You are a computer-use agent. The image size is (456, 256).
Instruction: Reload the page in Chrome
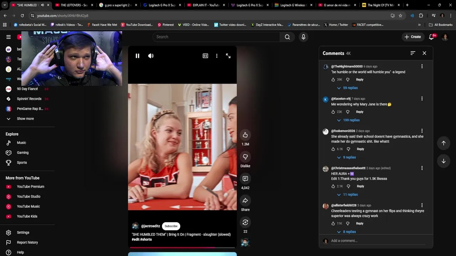tap(22, 16)
